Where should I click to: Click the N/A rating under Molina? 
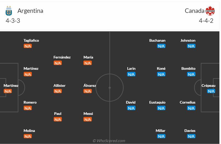pos(28,136)
